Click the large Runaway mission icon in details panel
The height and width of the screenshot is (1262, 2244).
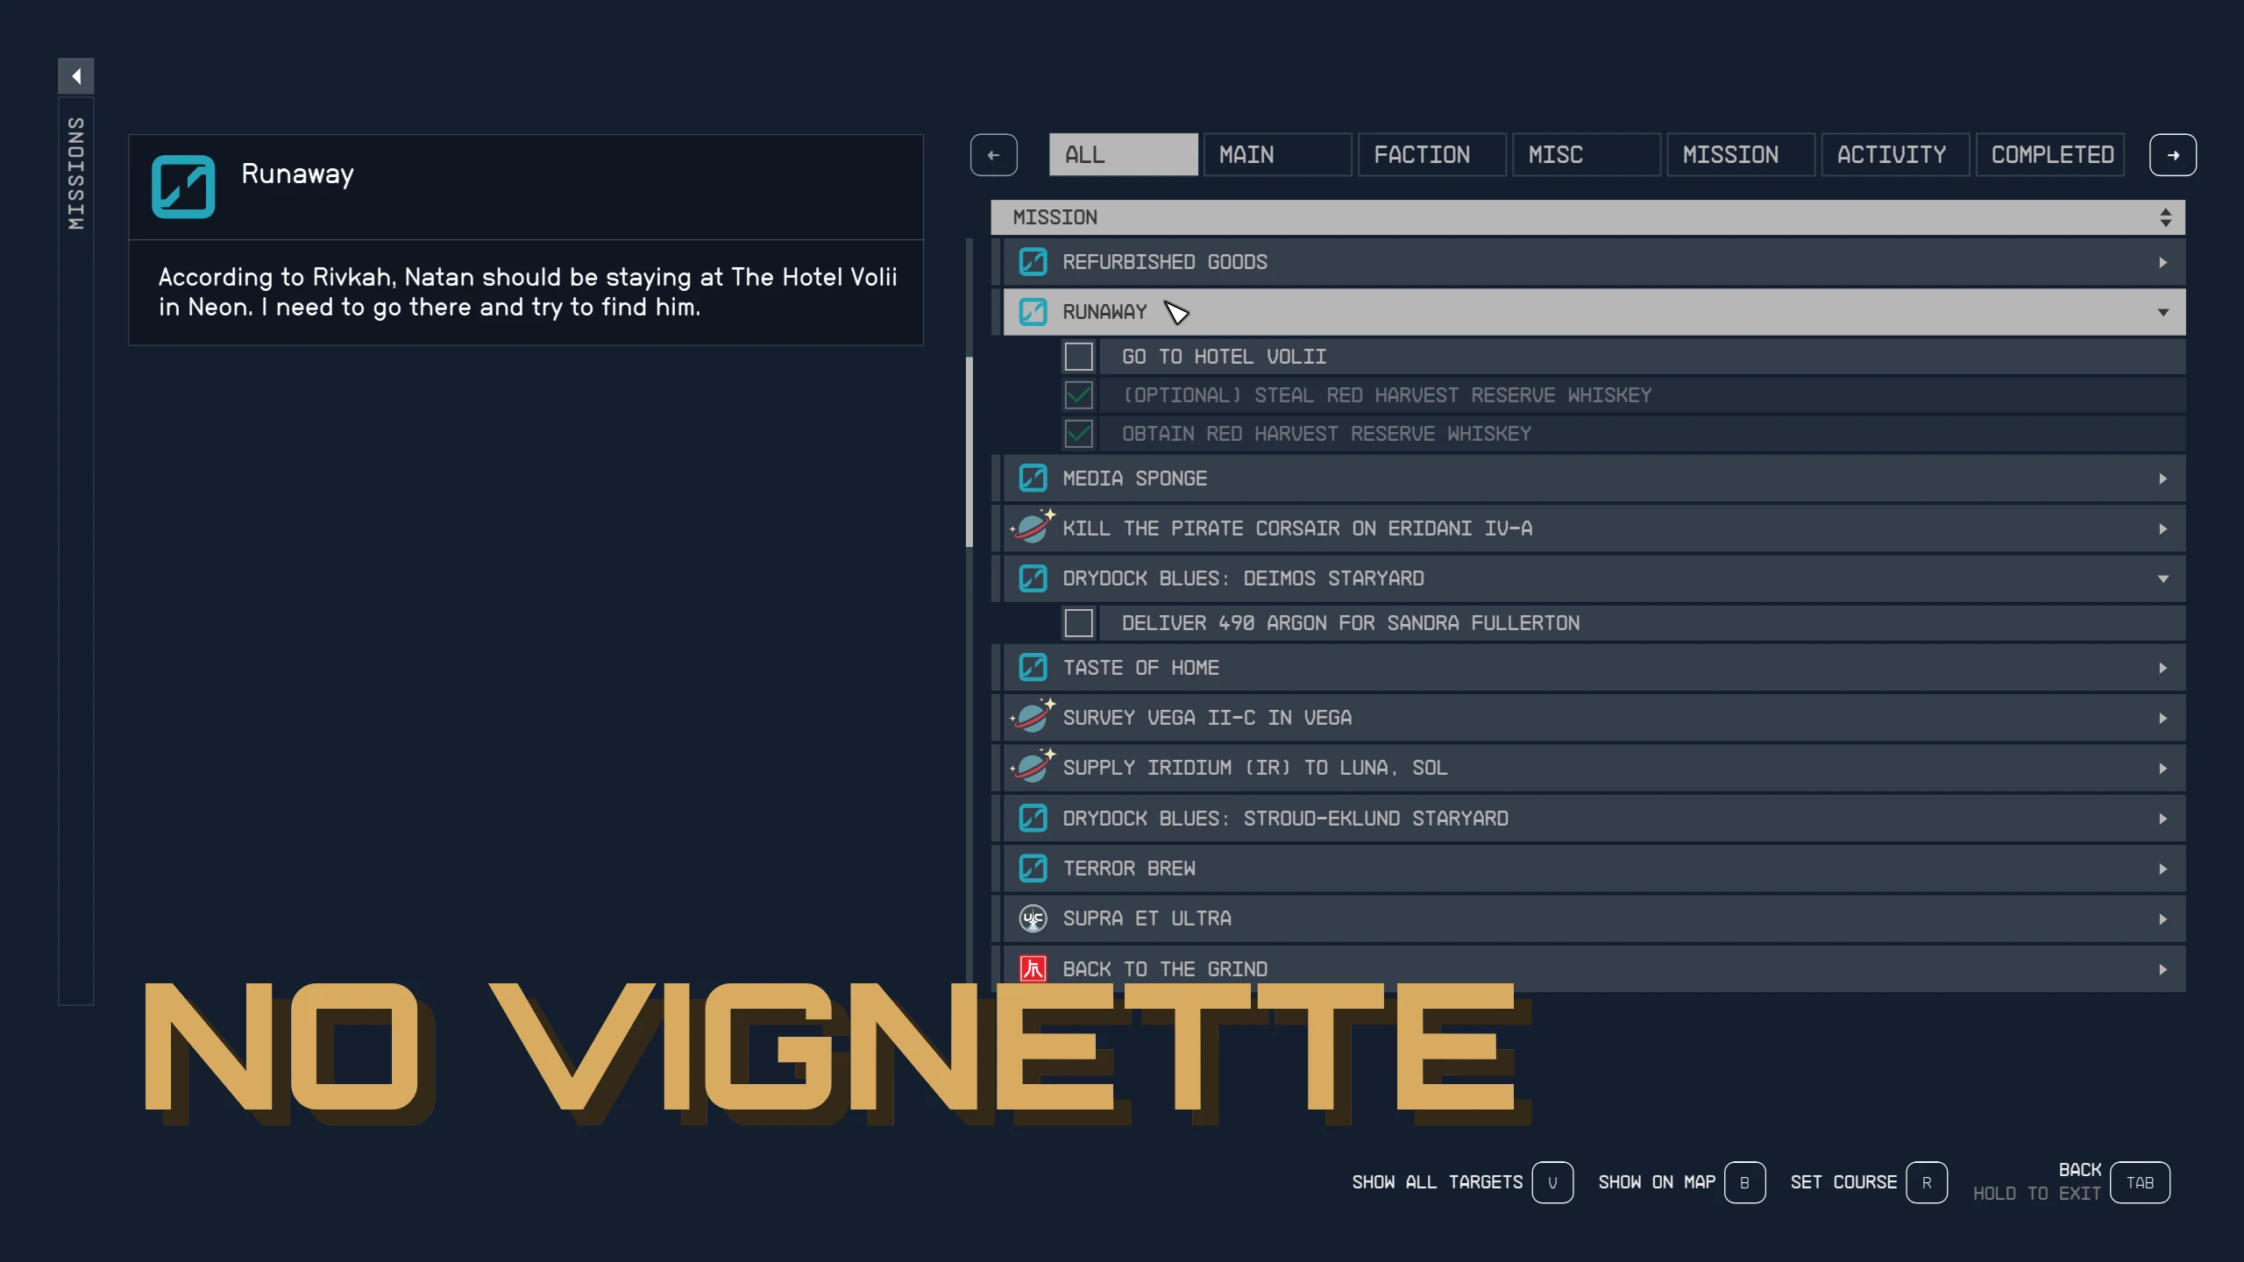[183, 187]
